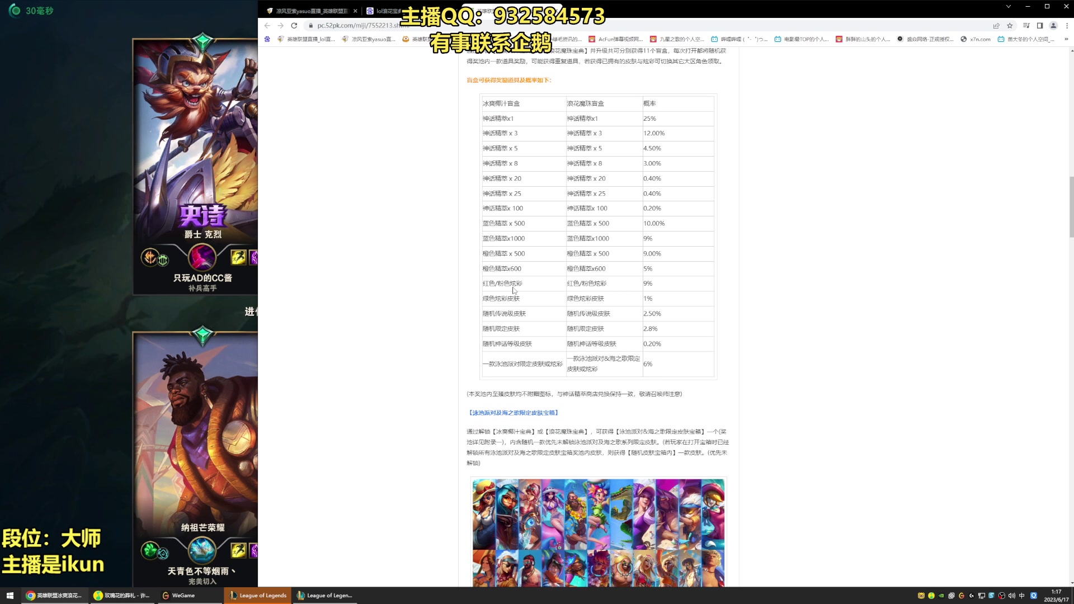Open the media/reading list toolbar icon
The image size is (1074, 604).
click(x=1026, y=26)
